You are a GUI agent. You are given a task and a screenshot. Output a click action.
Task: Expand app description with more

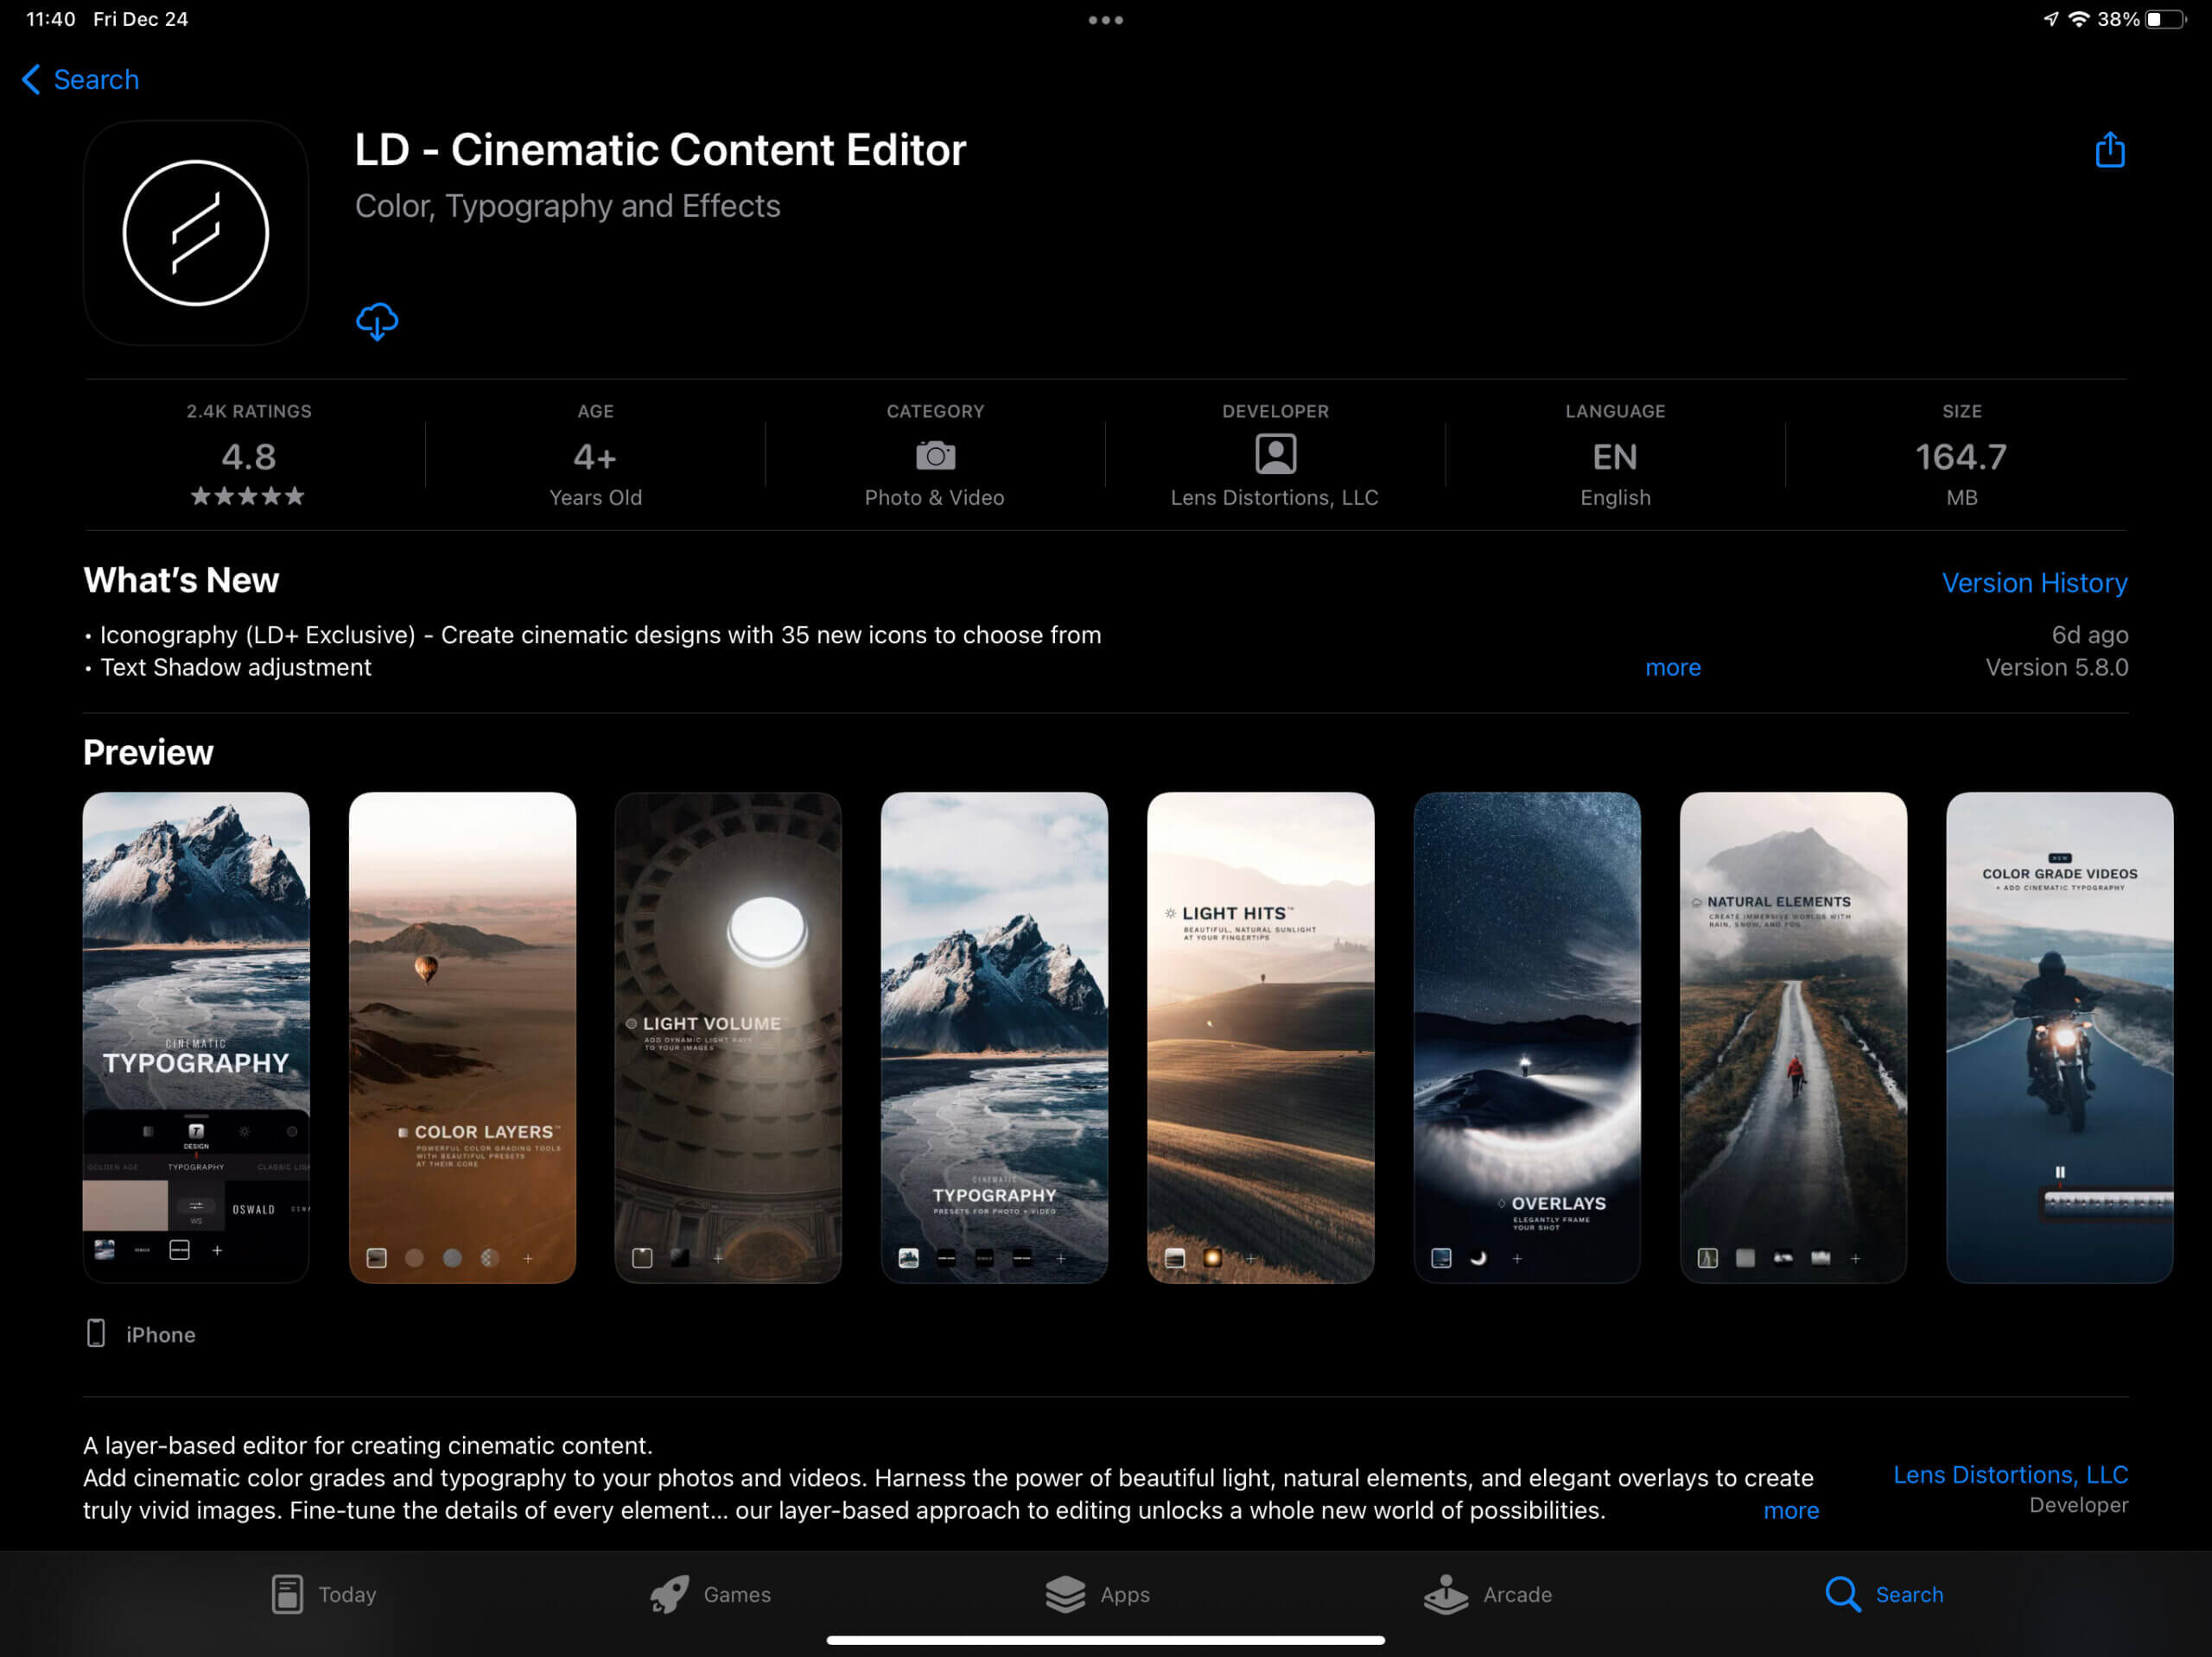point(1790,1510)
